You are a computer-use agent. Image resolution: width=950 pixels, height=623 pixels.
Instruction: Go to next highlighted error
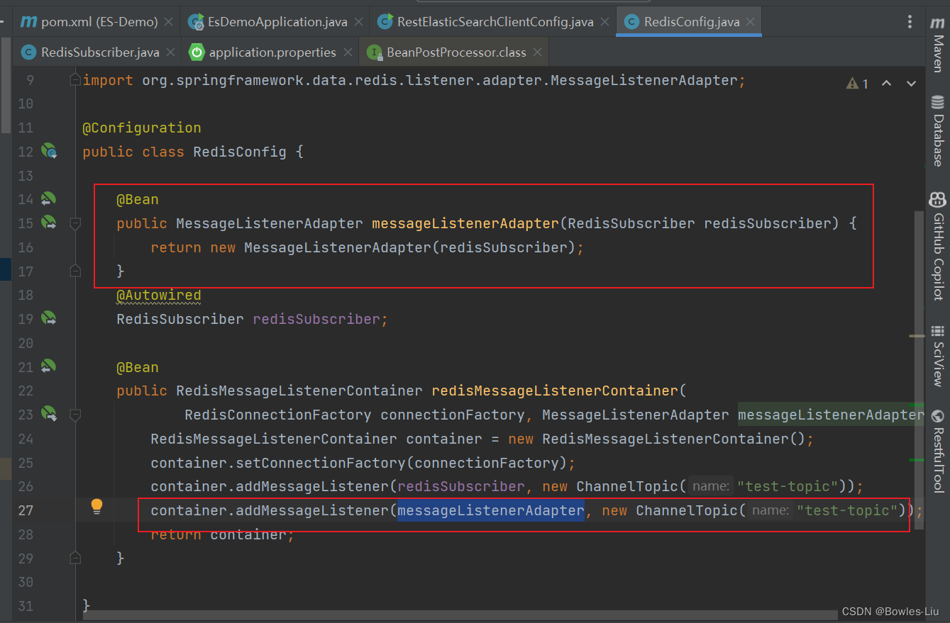911,84
